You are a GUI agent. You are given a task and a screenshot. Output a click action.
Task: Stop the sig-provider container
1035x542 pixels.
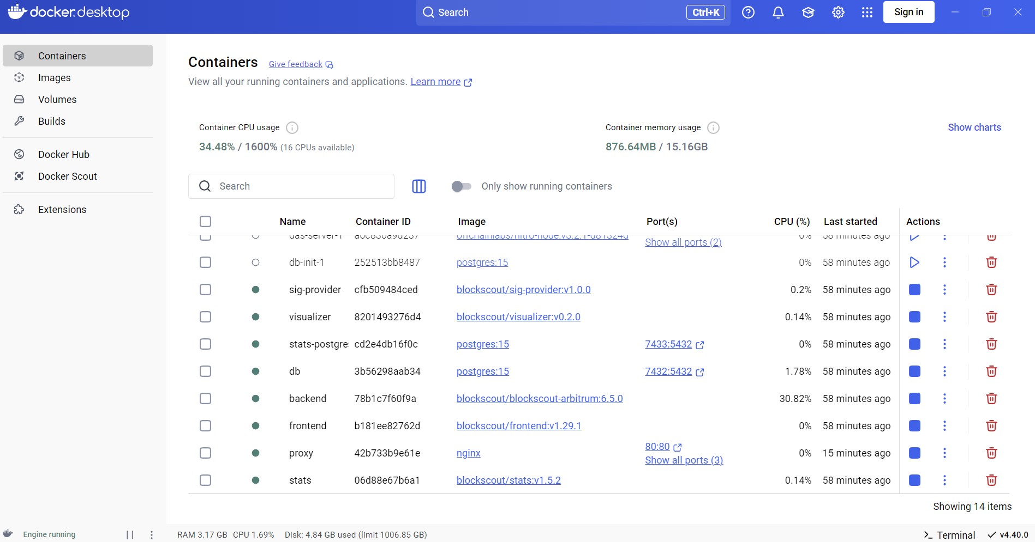click(x=915, y=290)
